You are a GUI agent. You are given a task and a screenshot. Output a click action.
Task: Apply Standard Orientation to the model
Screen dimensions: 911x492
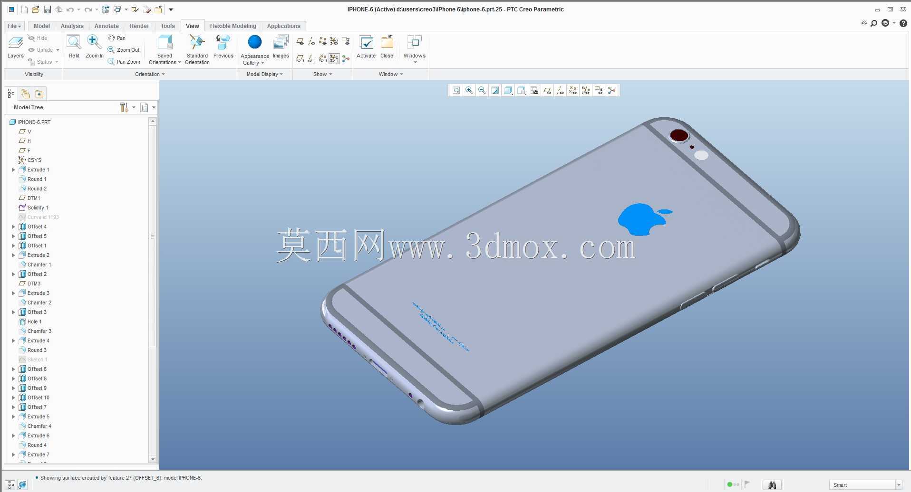tap(197, 49)
